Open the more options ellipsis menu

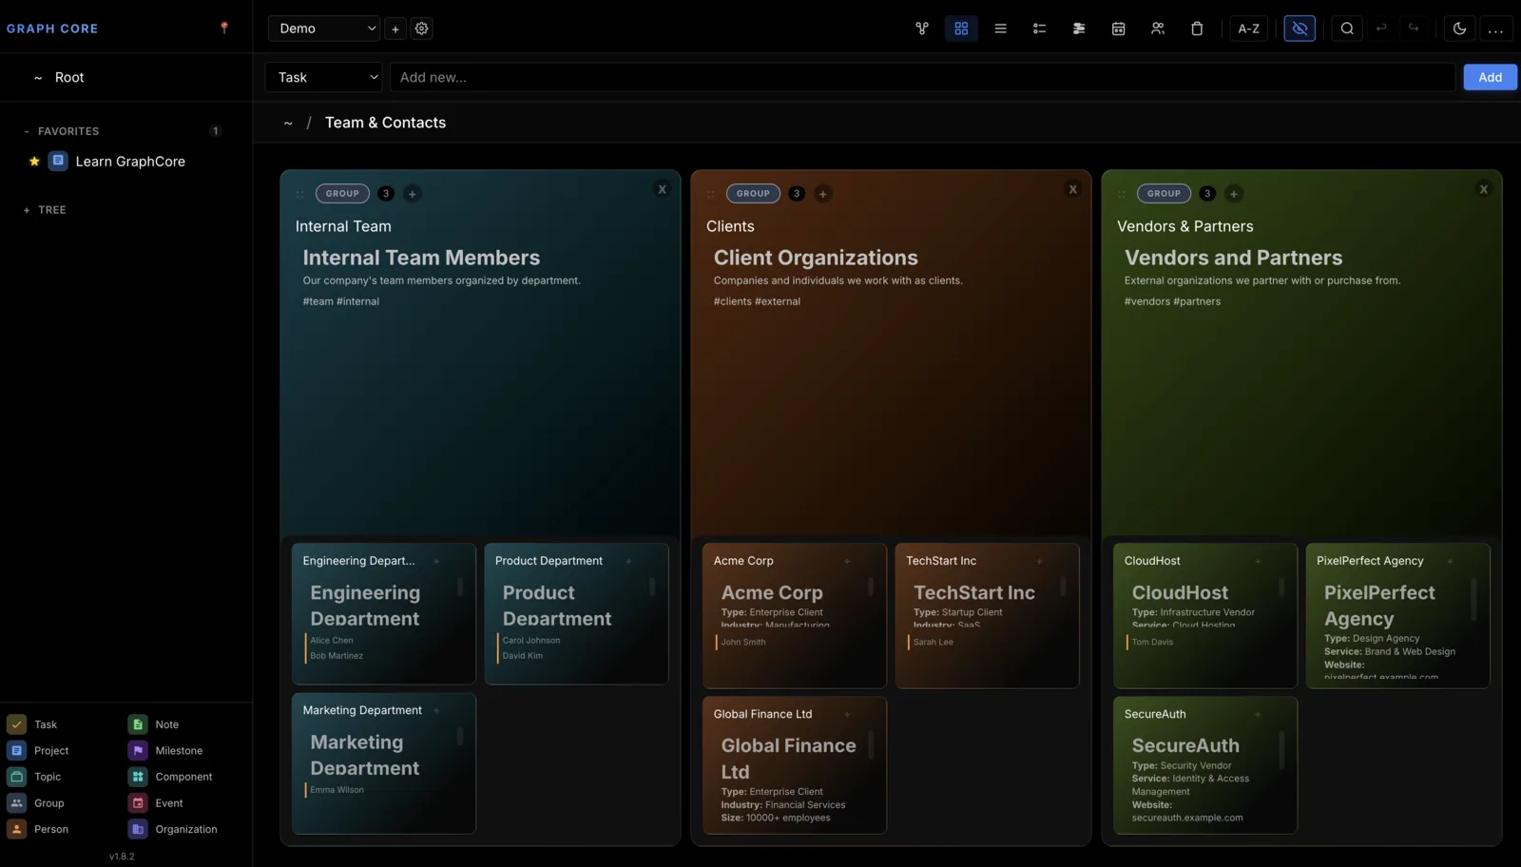pyautogui.click(x=1495, y=29)
